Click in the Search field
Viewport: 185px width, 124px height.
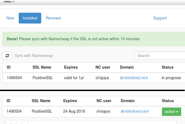click(x=160, y=56)
